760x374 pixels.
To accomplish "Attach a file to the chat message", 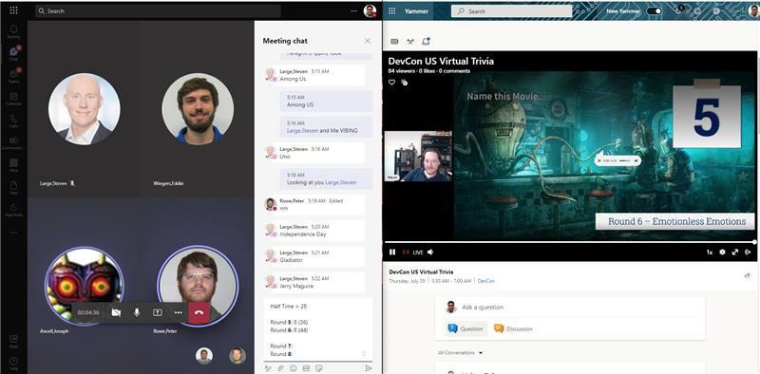I will pyautogui.click(x=280, y=368).
